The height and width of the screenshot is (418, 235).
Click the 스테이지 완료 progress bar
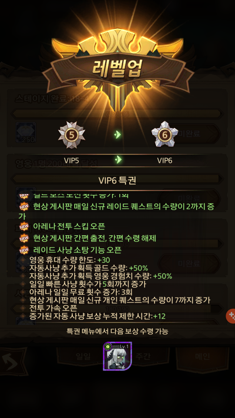click(117, 114)
